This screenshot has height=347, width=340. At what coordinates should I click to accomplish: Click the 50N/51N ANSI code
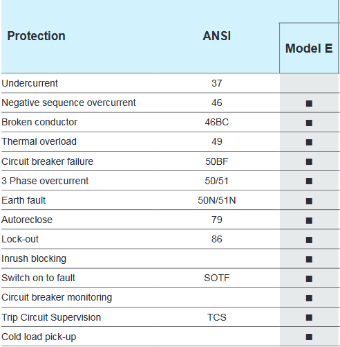(x=216, y=200)
